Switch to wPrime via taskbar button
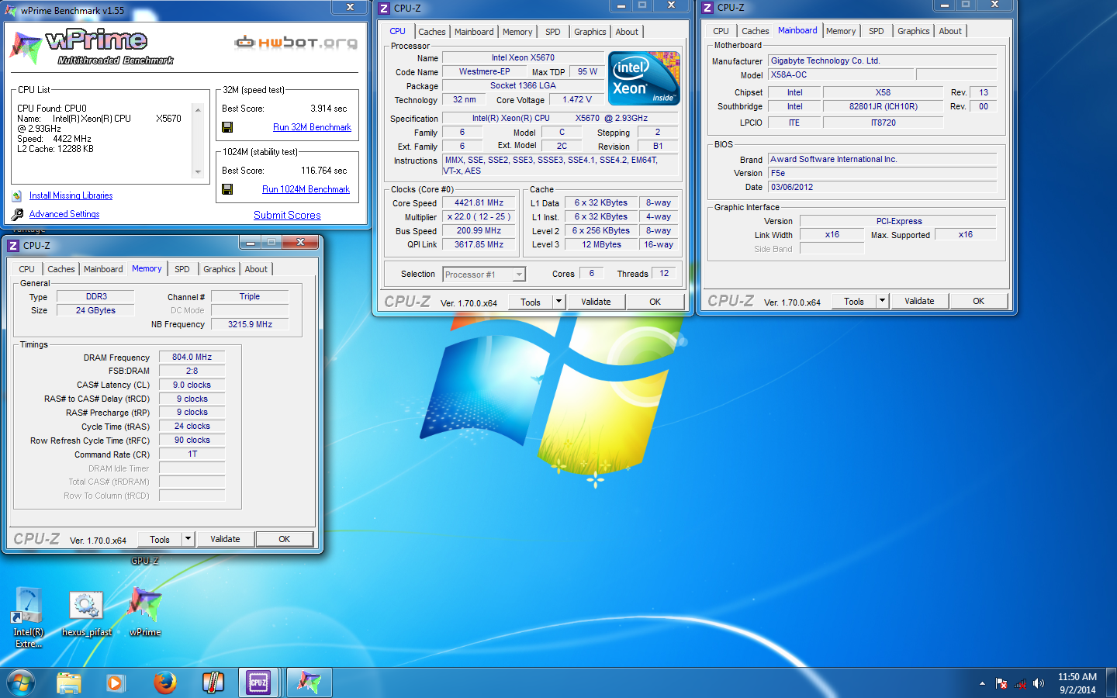Screen dimensions: 1117x698 tap(310, 682)
